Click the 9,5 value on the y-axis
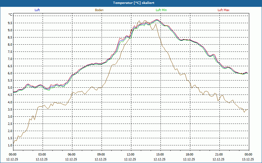This screenshot has height=163, width=262. coord(10,23)
